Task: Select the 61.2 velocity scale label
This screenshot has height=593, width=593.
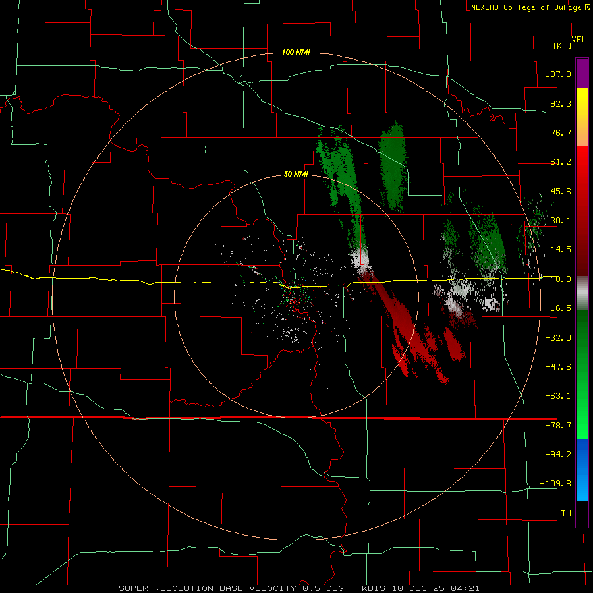Action: click(x=561, y=162)
